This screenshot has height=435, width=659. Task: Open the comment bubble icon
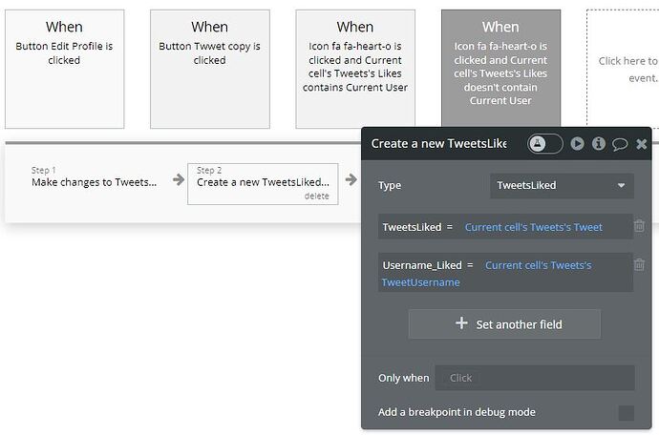coord(620,144)
